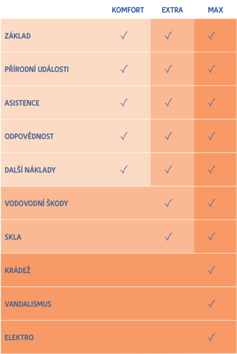
Task: Click the DALŠÍ NÁKLADY checkmark under EXTRA
Action: click(x=168, y=169)
